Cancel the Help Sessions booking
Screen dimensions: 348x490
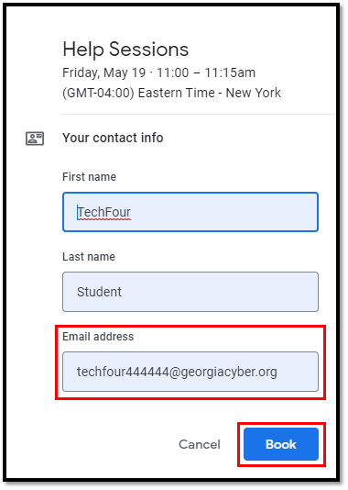(200, 444)
